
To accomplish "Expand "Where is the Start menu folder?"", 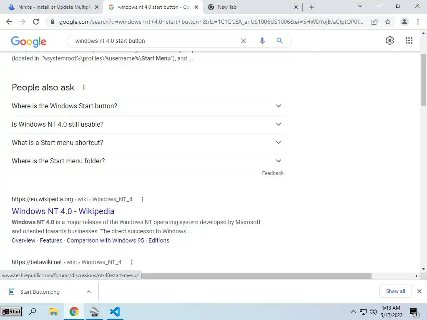I will tap(147, 161).
